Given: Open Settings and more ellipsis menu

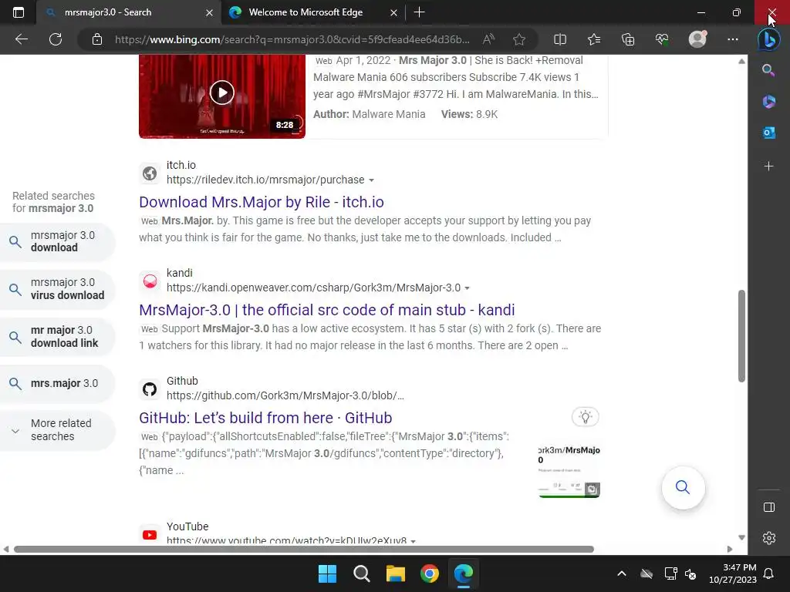Looking at the screenshot, I should [x=733, y=39].
